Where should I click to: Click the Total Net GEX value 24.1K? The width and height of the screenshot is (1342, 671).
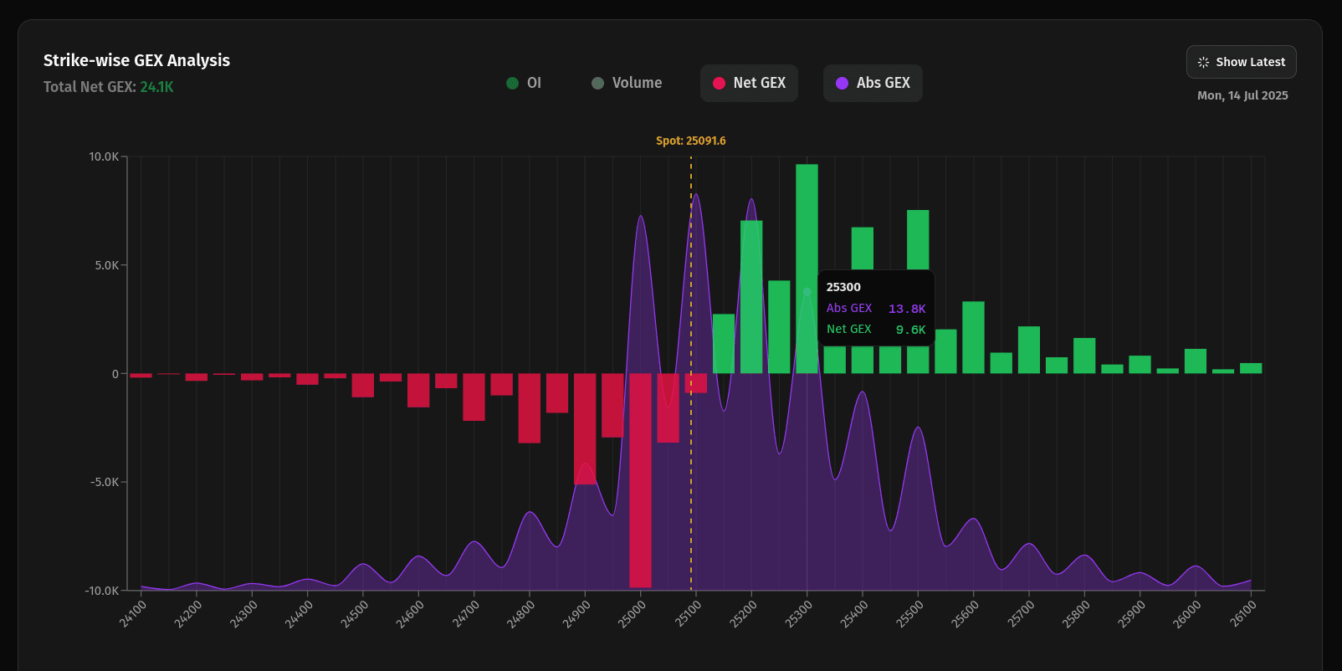tap(156, 87)
